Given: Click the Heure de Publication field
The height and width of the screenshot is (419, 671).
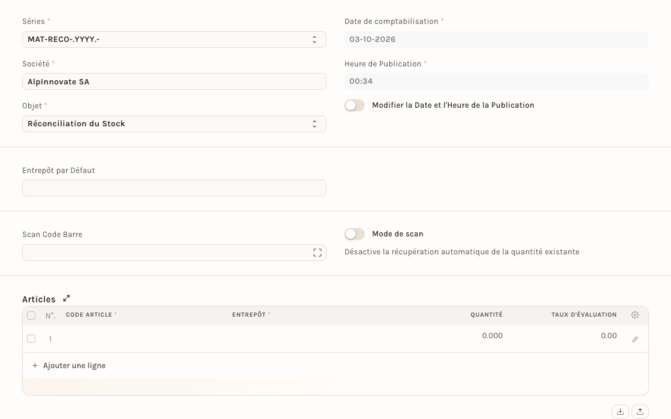Looking at the screenshot, I should (497, 81).
